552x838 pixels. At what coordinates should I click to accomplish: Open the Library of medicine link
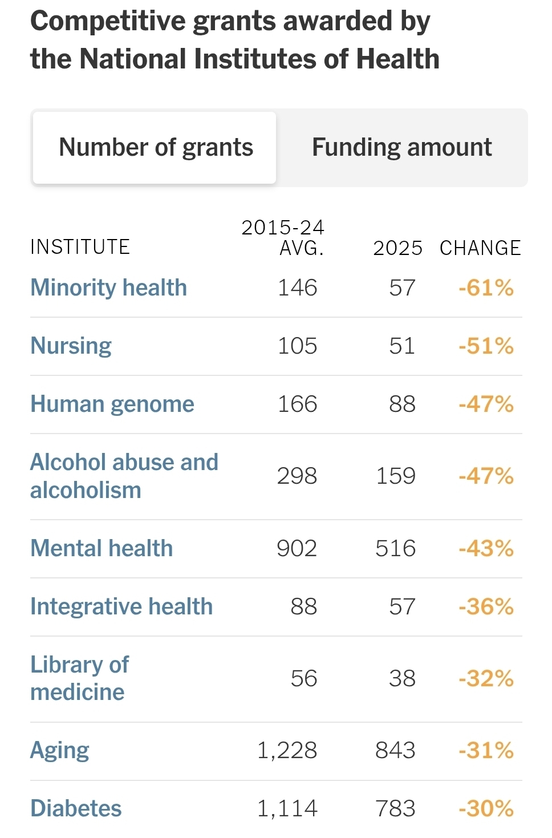[79, 678]
